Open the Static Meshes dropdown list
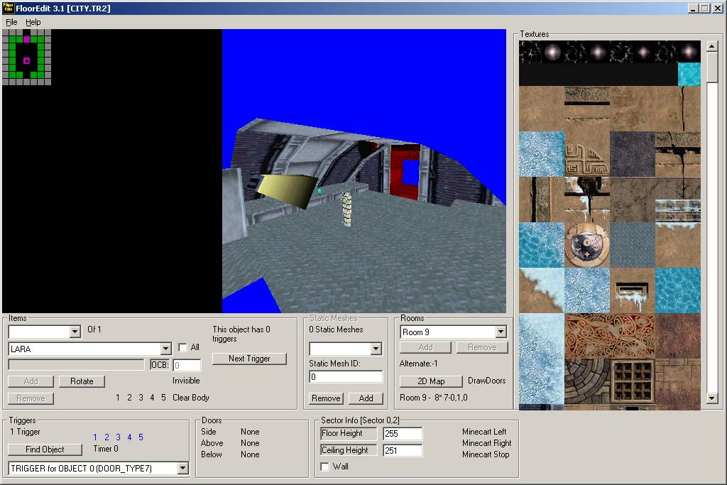Viewport: 727px width, 485px height. [376, 349]
